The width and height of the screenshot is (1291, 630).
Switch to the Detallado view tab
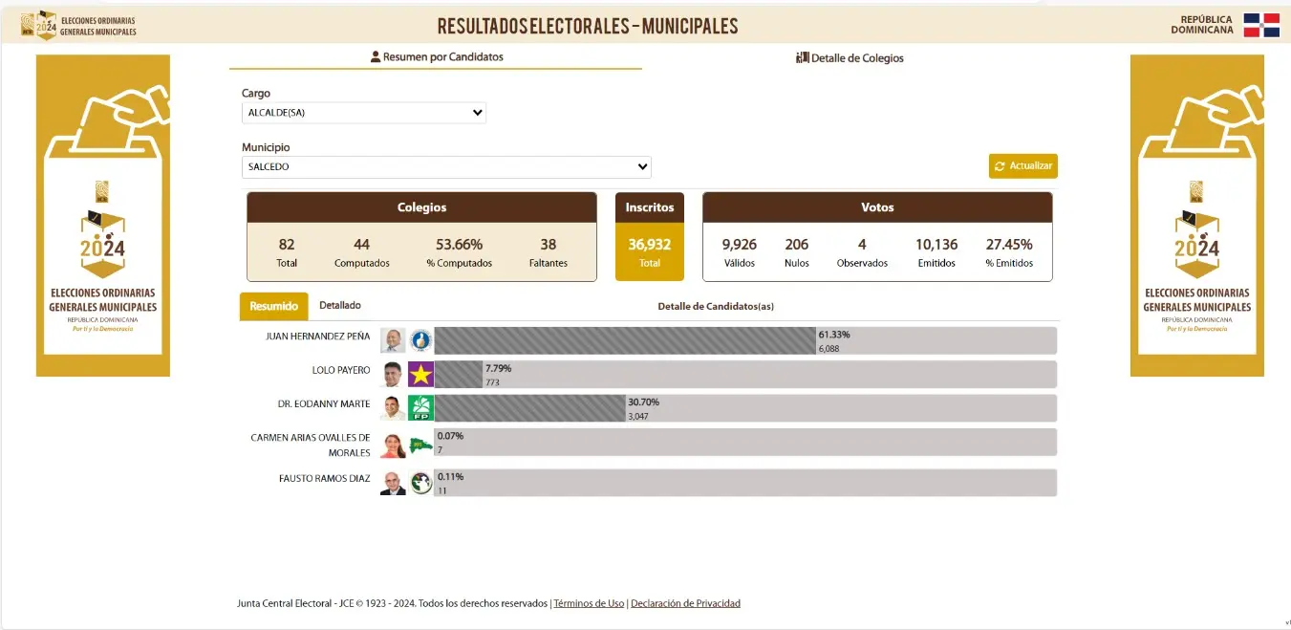pos(340,306)
